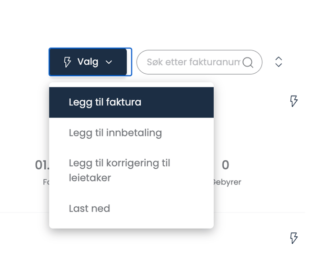The width and height of the screenshot is (319, 260).
Task: Click the "Gebyrer" label
Action: (228, 182)
